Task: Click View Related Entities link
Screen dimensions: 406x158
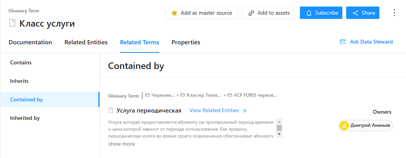Action: 218,111
